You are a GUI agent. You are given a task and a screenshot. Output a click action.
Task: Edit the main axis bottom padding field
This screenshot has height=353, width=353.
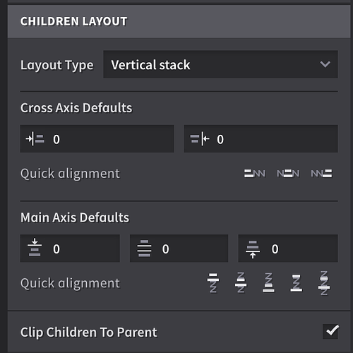pyautogui.click(x=288, y=249)
